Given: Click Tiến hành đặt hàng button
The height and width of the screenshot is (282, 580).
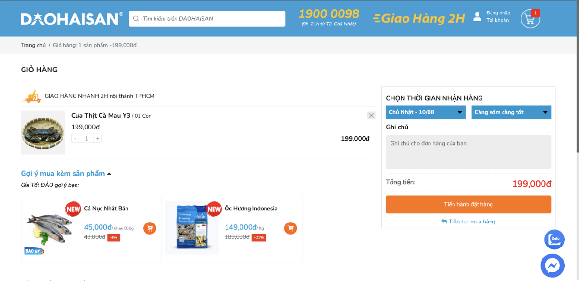Looking at the screenshot, I should 468,204.
